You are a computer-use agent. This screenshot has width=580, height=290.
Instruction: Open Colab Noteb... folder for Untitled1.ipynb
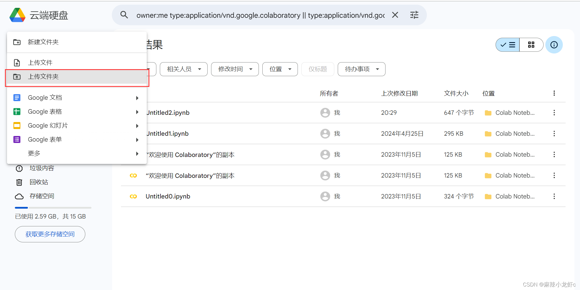point(510,134)
